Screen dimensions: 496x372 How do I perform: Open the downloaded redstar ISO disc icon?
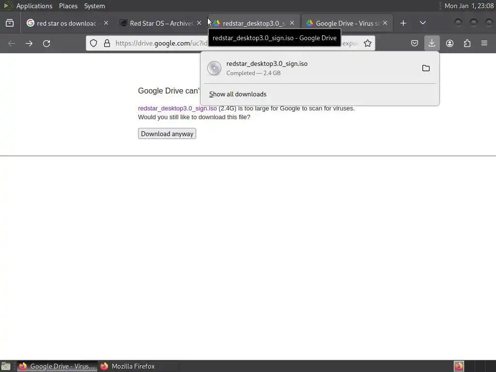click(214, 68)
